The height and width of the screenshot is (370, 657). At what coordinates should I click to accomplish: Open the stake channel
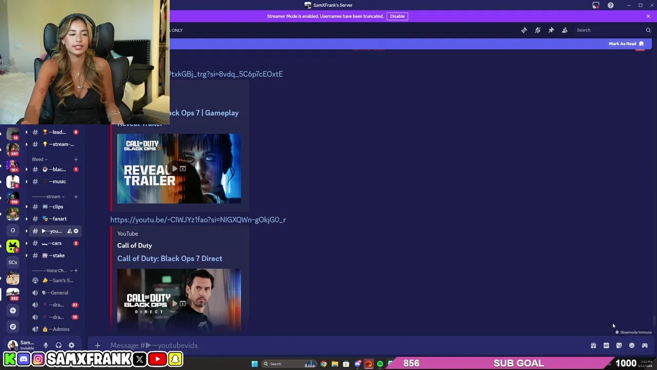coord(55,255)
